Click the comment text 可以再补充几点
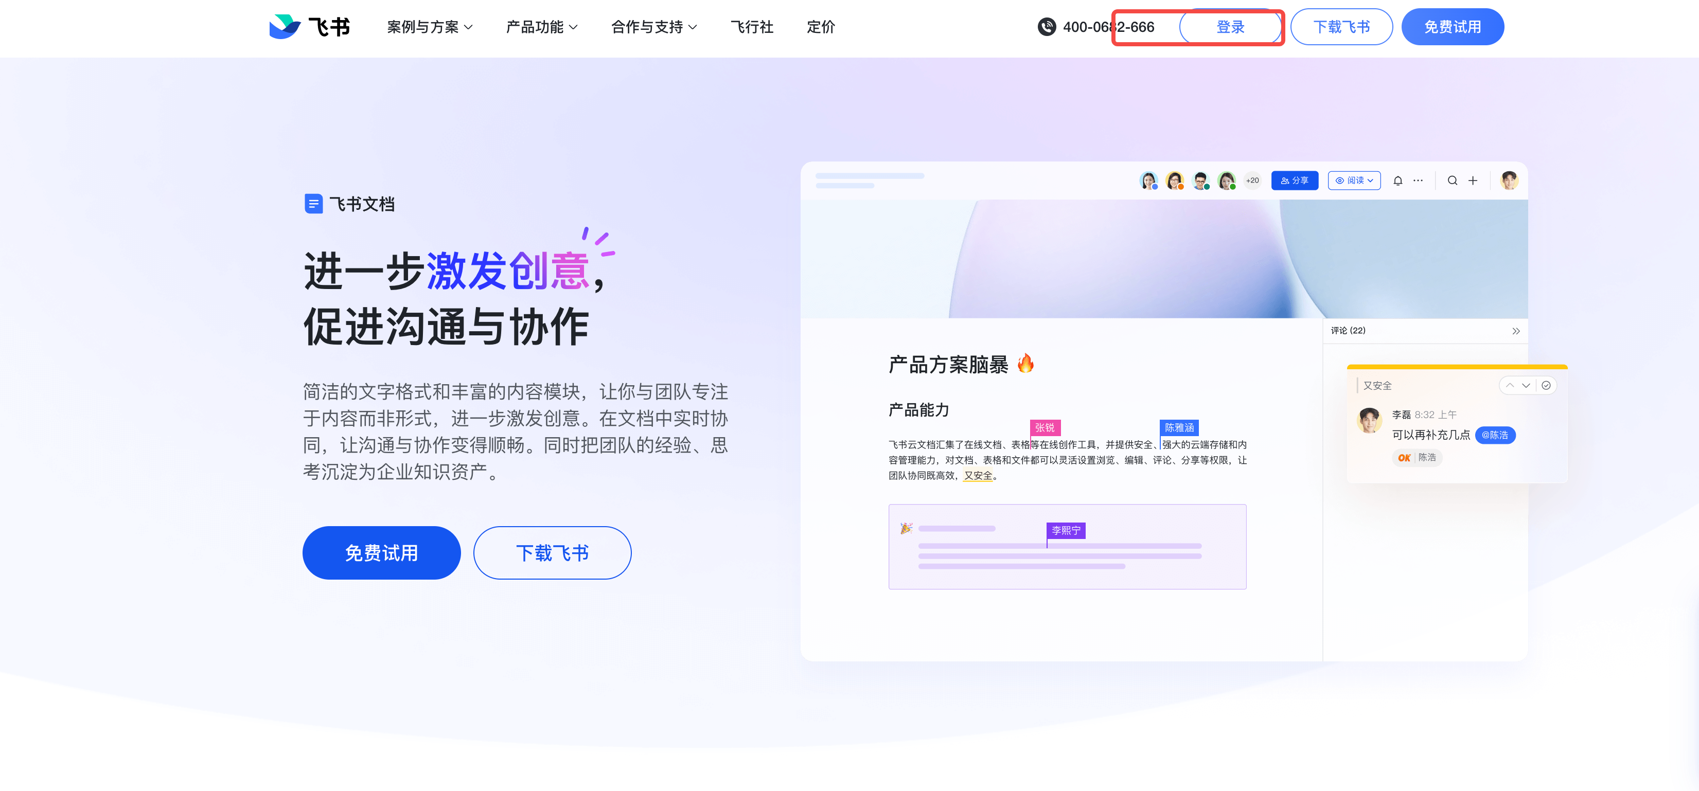Image resolution: width=1699 pixels, height=791 pixels. (x=1430, y=435)
